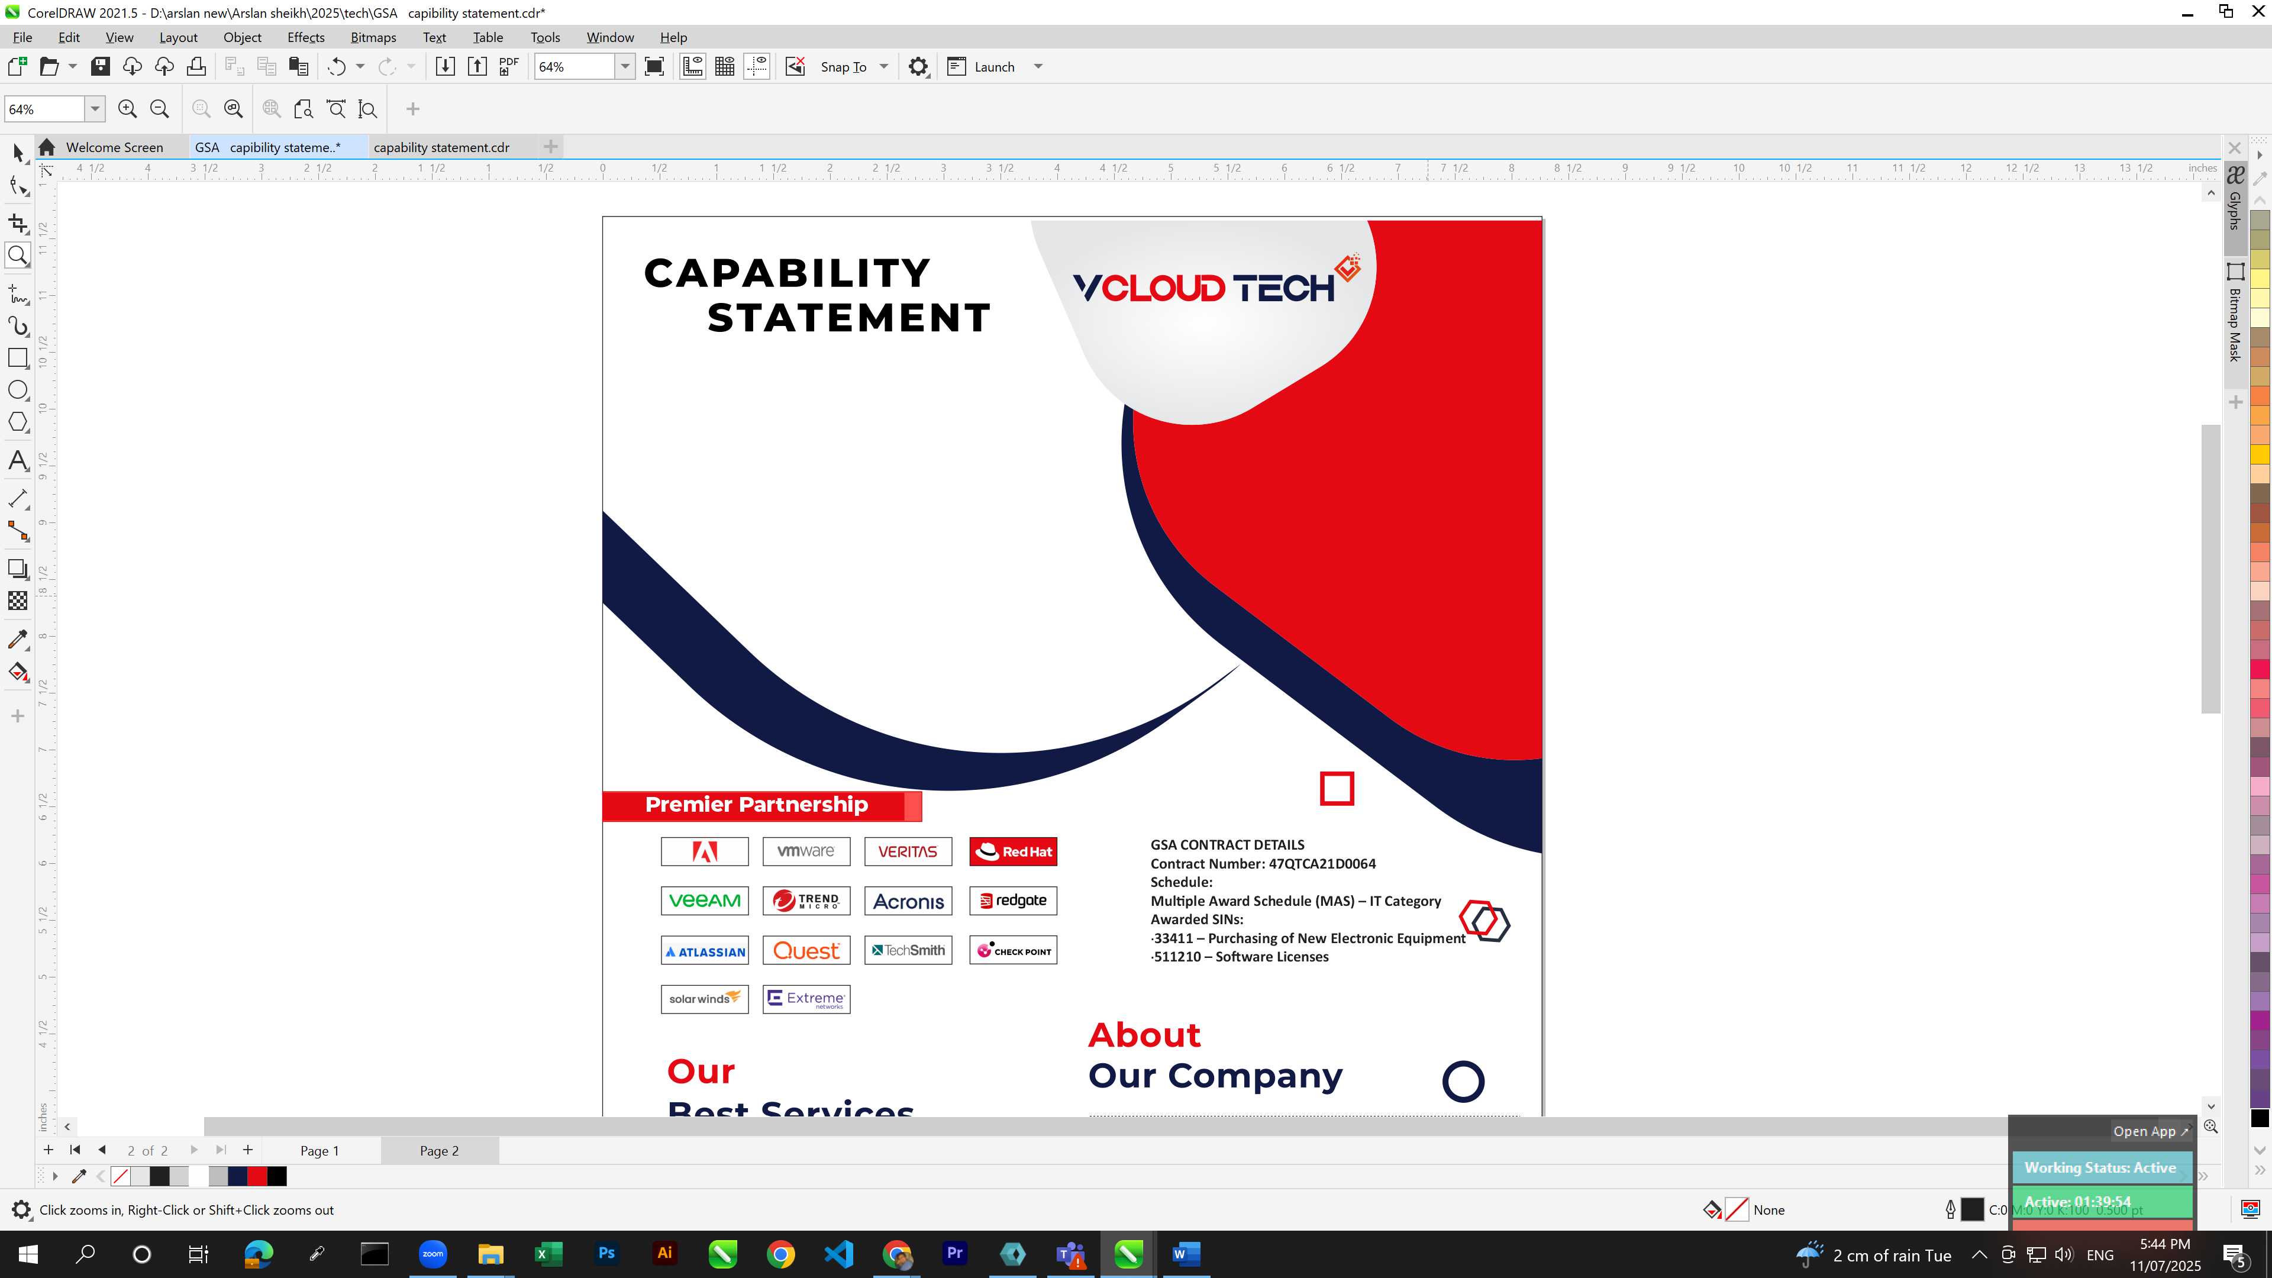Open standard toolbar zoom level dropdown

(x=624, y=67)
